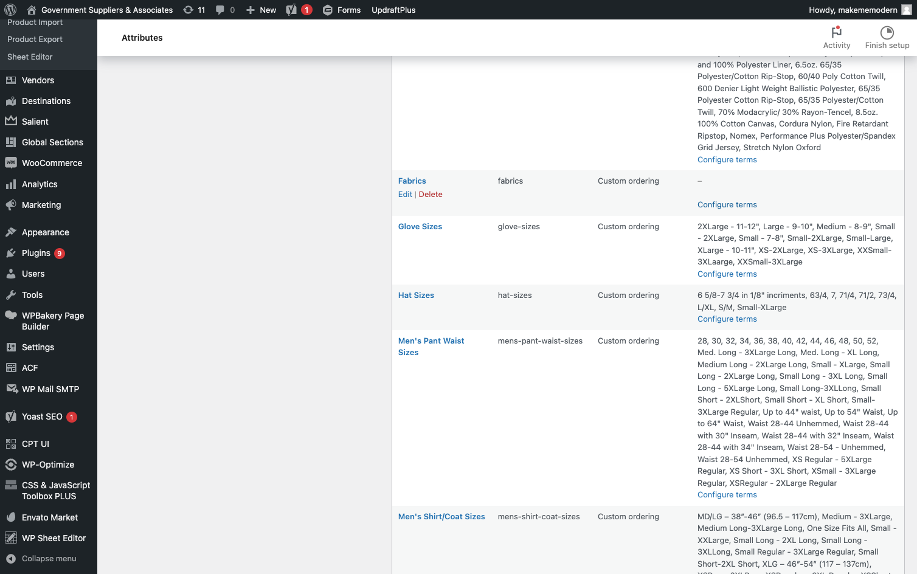Click the Marketing megaphone icon
Viewport: 917px width, 574px height.
[11, 205]
